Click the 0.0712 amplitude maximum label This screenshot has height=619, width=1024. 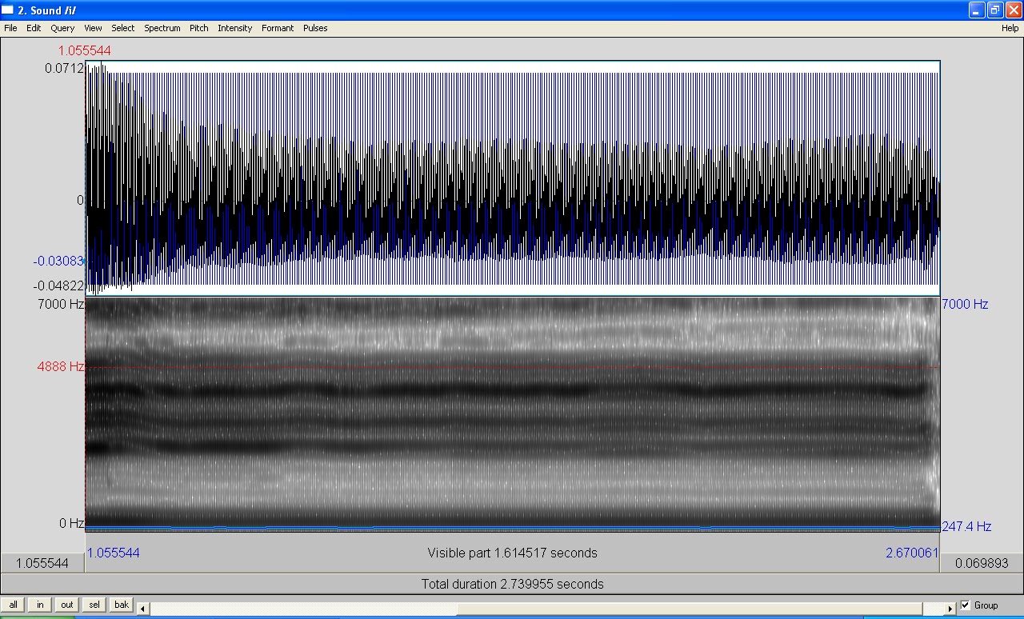(x=64, y=68)
